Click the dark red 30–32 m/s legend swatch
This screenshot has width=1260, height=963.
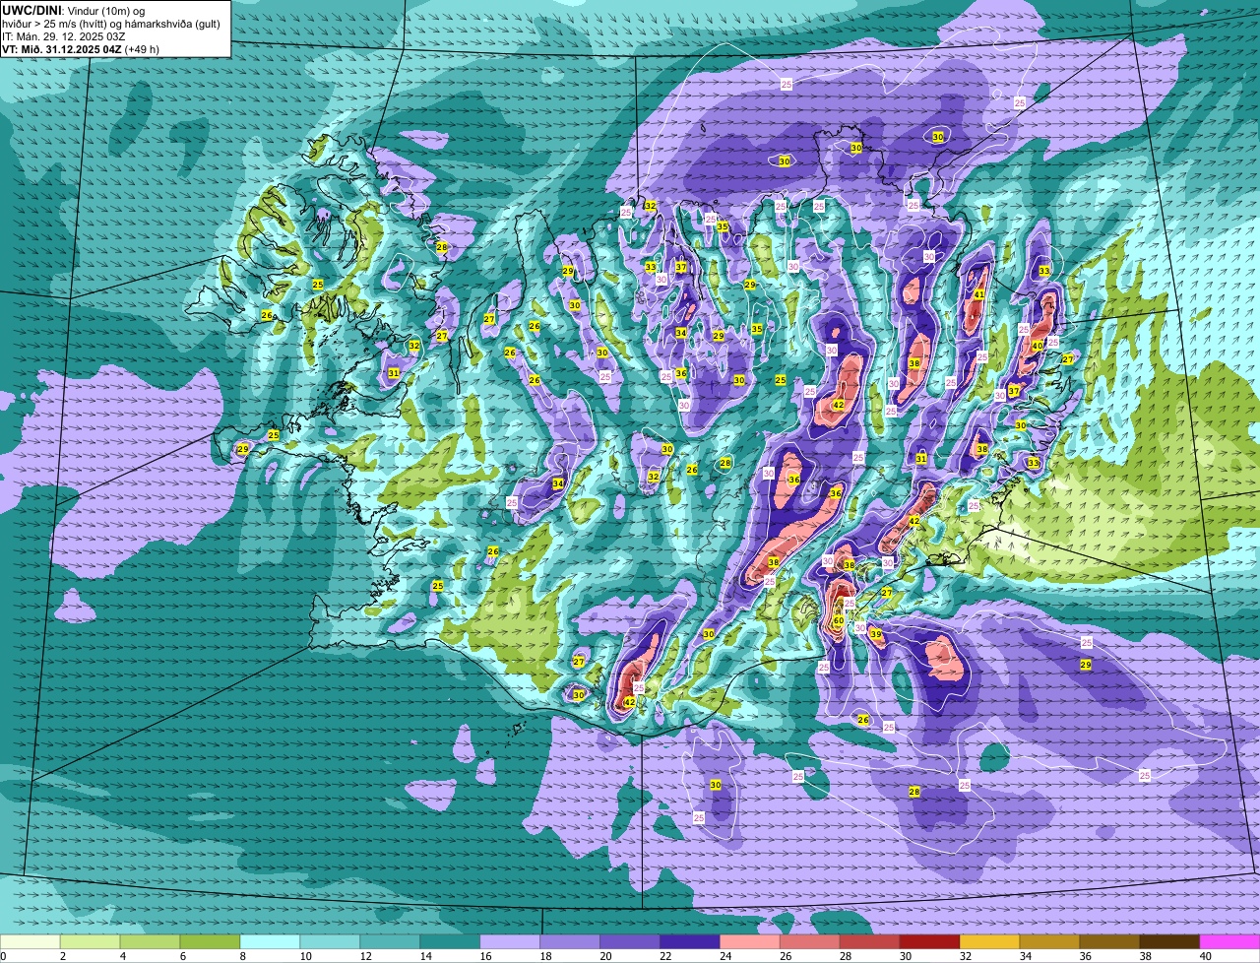click(x=930, y=941)
